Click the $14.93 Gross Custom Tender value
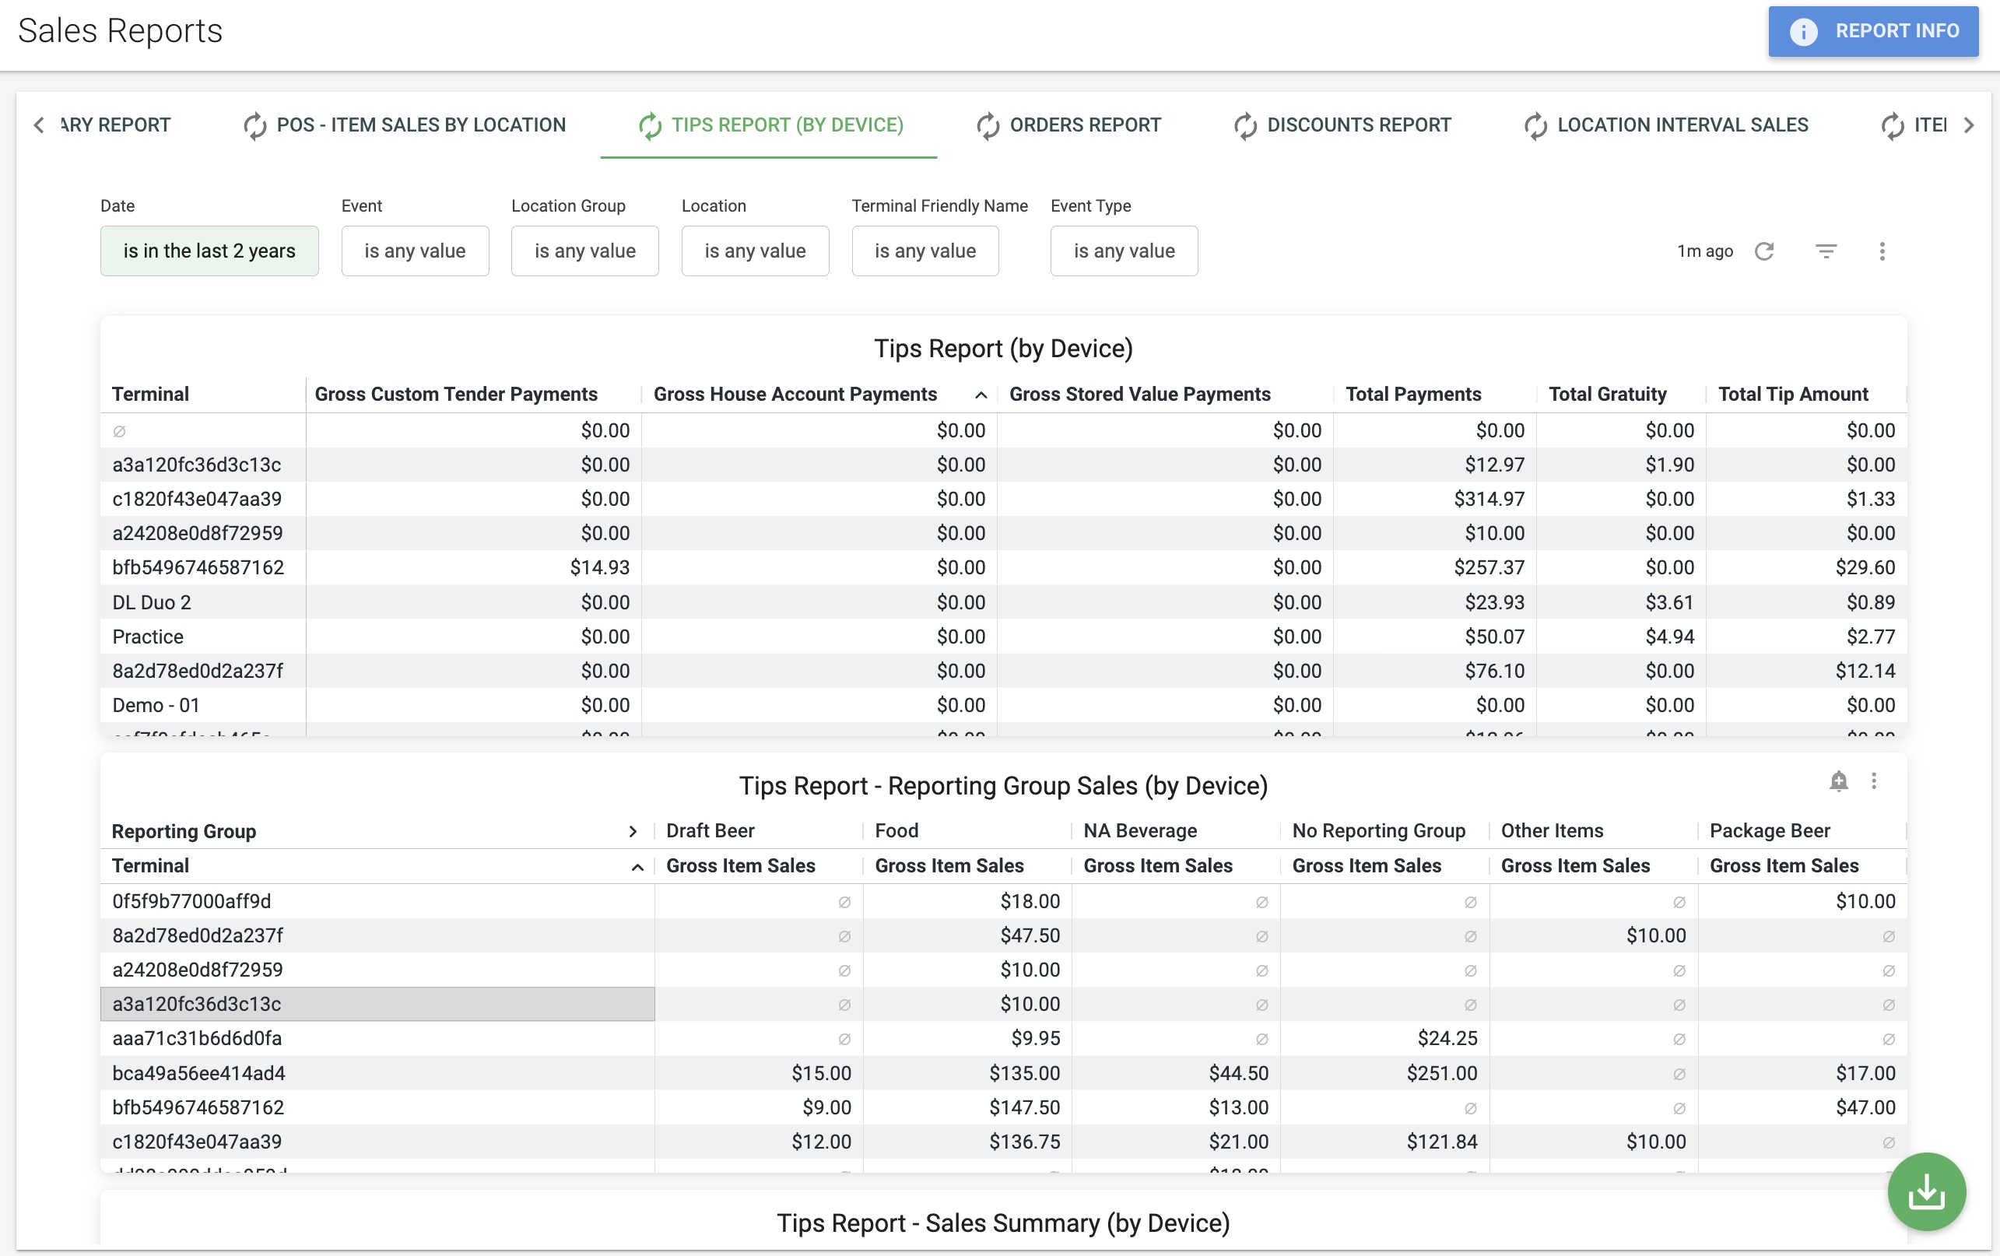 point(600,567)
